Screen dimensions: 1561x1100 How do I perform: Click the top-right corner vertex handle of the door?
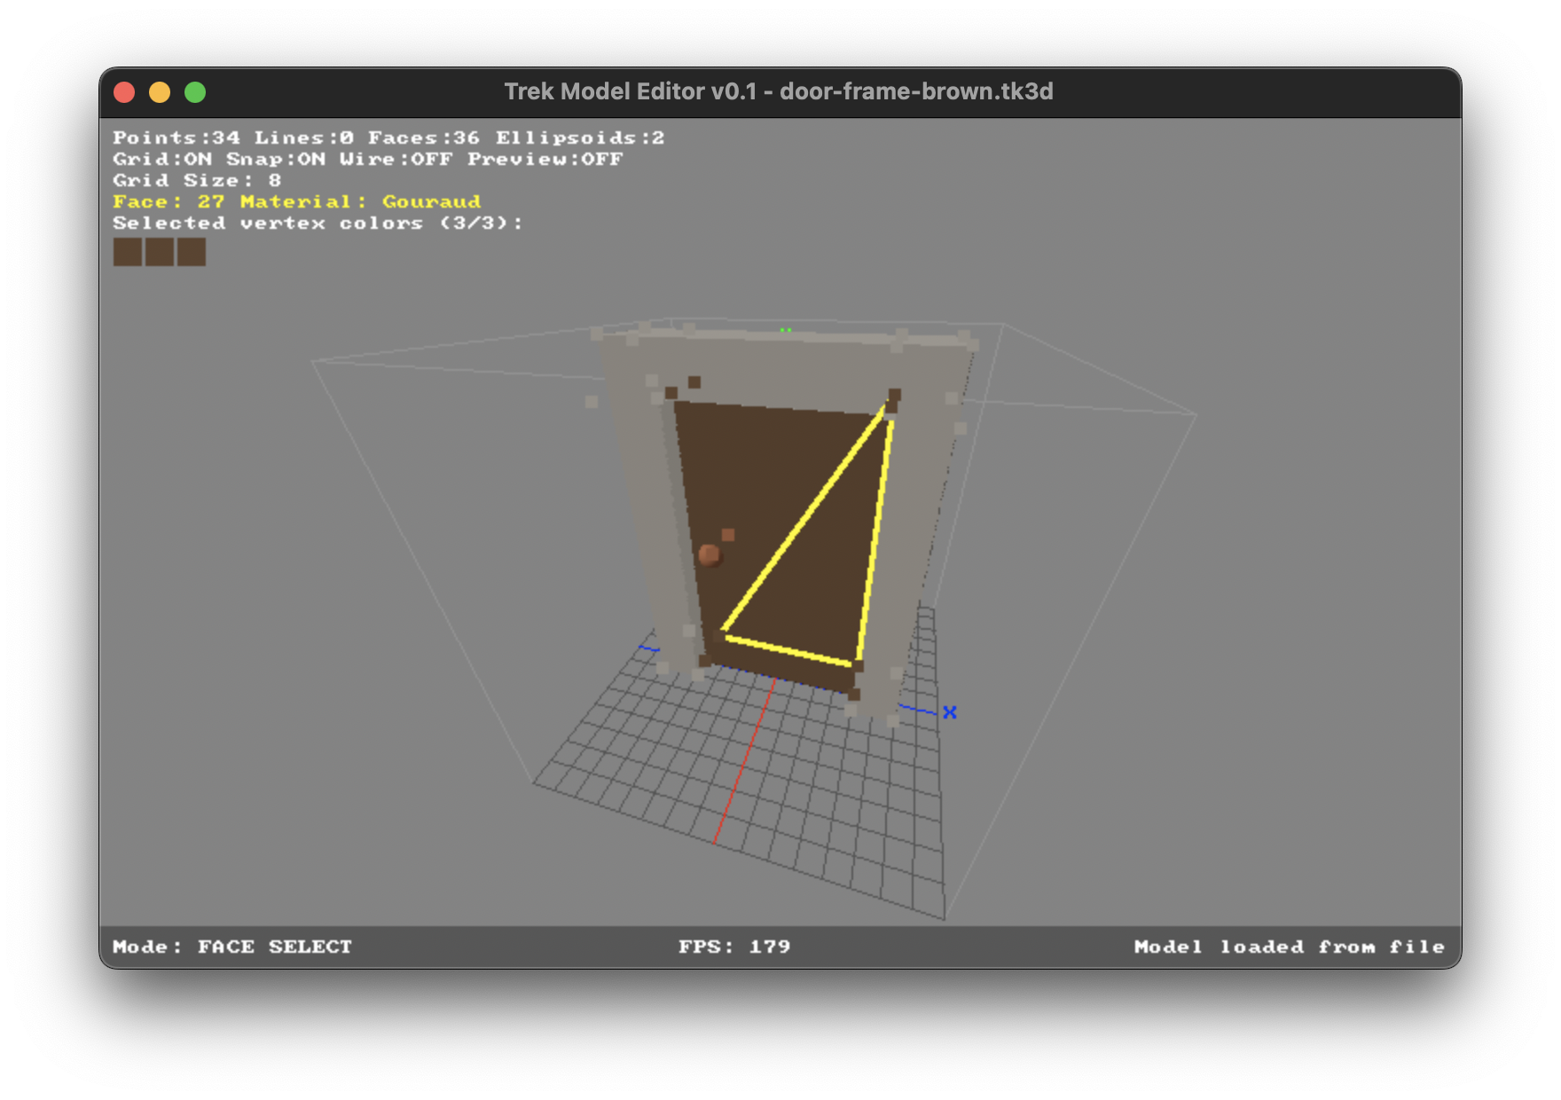pos(893,401)
